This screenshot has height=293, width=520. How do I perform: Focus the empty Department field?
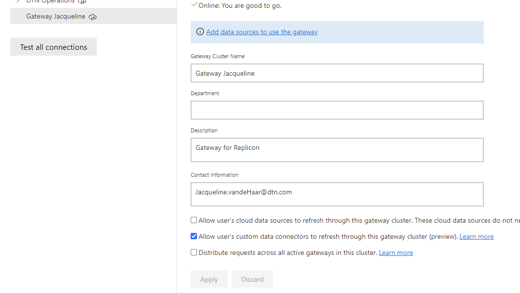click(x=337, y=110)
